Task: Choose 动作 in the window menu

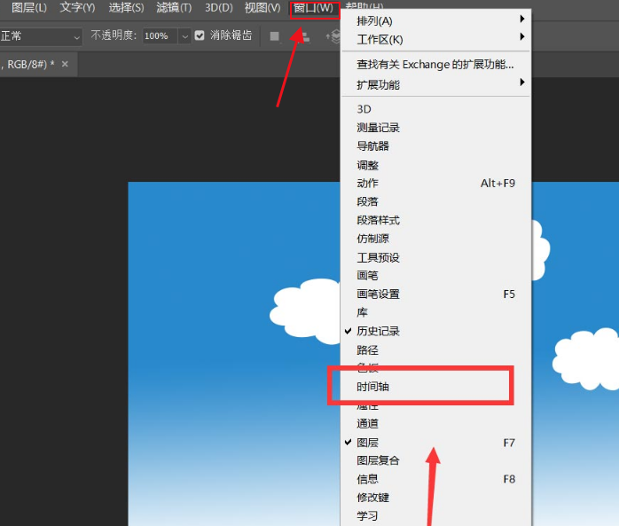Action: pos(367,183)
